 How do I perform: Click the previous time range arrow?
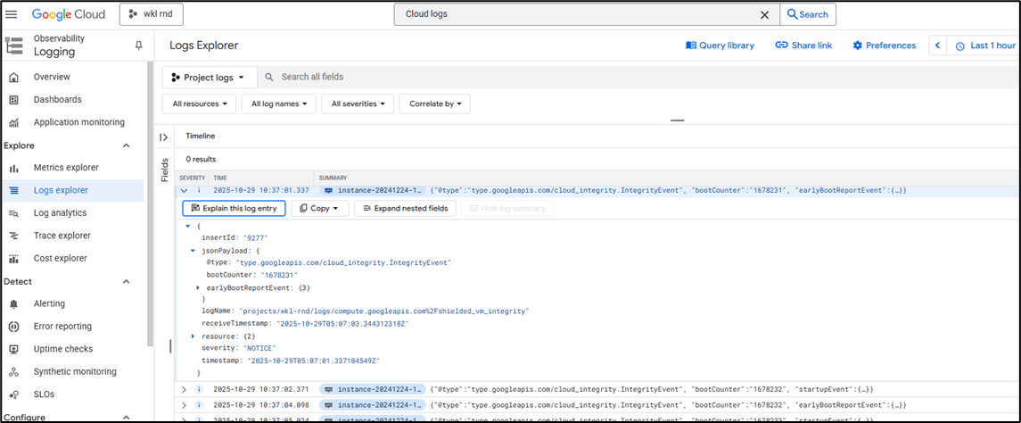[x=937, y=46]
